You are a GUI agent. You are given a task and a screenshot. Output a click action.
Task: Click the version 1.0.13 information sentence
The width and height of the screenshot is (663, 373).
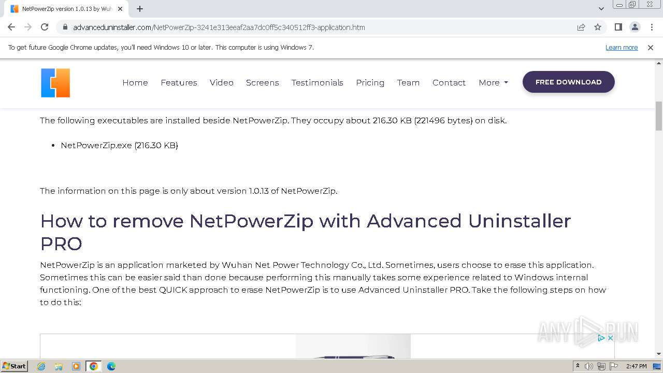(x=189, y=191)
